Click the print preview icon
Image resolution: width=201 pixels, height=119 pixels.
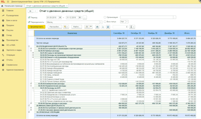tap(103, 27)
